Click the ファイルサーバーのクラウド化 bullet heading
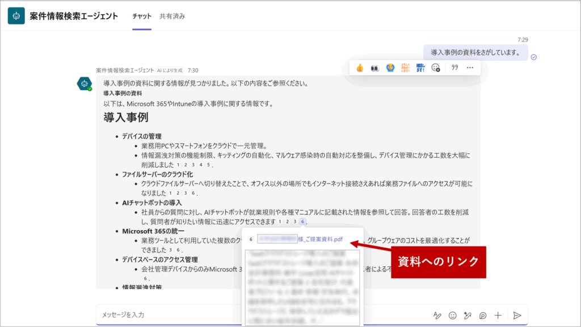581x327 pixels. [158, 174]
